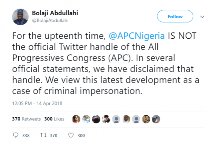The height and width of the screenshot is (145, 217).
Task: Open the last liker avatar in the row
Action: click(x=156, y=119)
